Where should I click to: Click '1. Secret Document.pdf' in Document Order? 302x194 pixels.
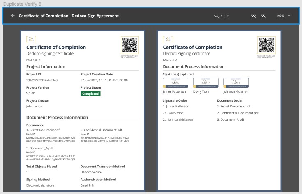point(234,106)
